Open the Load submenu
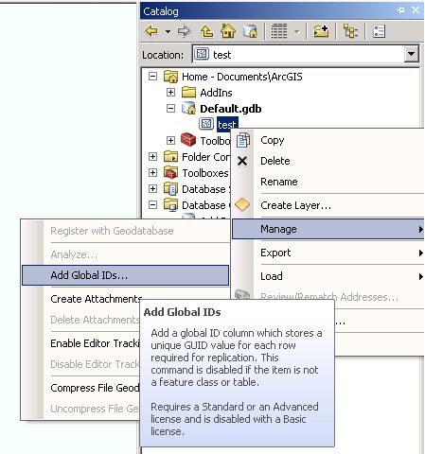Image resolution: width=425 pixels, height=454 pixels. point(328,276)
